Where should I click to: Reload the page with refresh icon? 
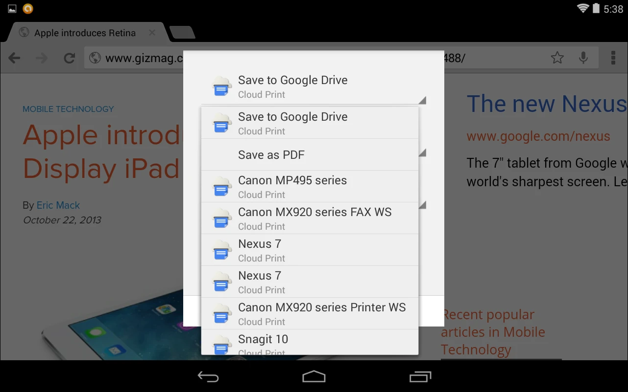click(x=70, y=59)
